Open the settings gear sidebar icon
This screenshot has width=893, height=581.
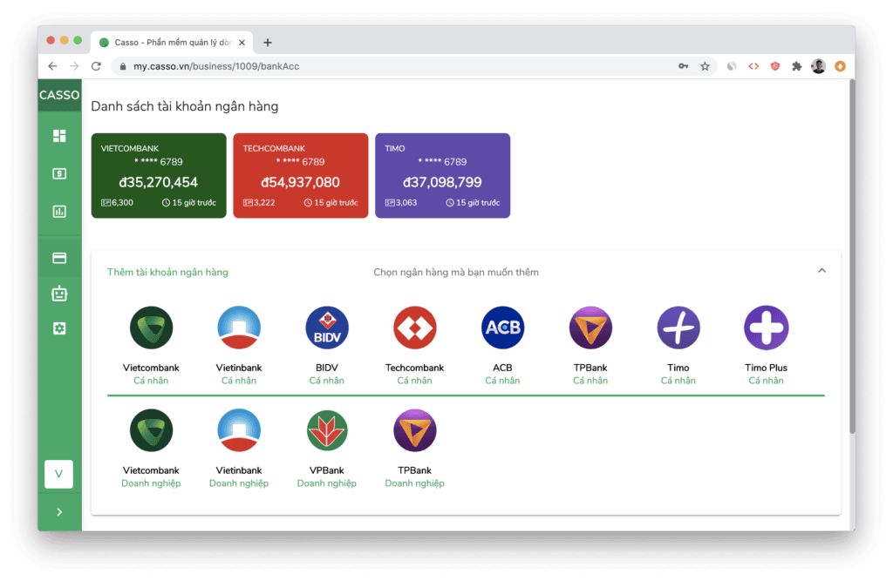(x=59, y=328)
